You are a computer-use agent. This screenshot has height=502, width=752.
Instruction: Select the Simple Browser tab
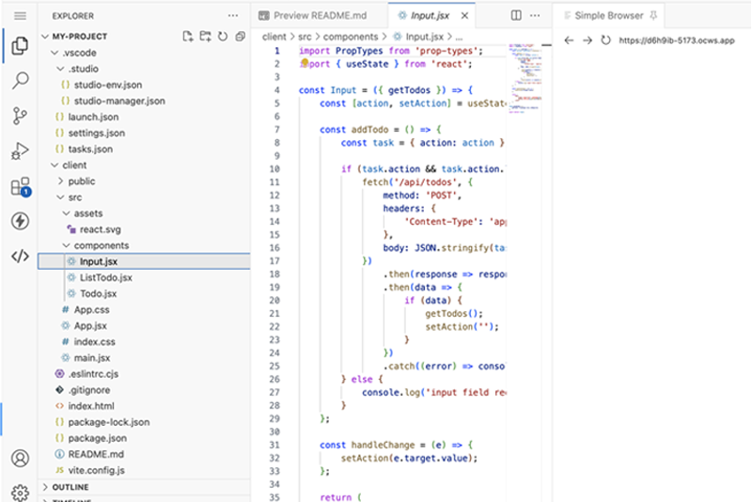pyautogui.click(x=608, y=16)
